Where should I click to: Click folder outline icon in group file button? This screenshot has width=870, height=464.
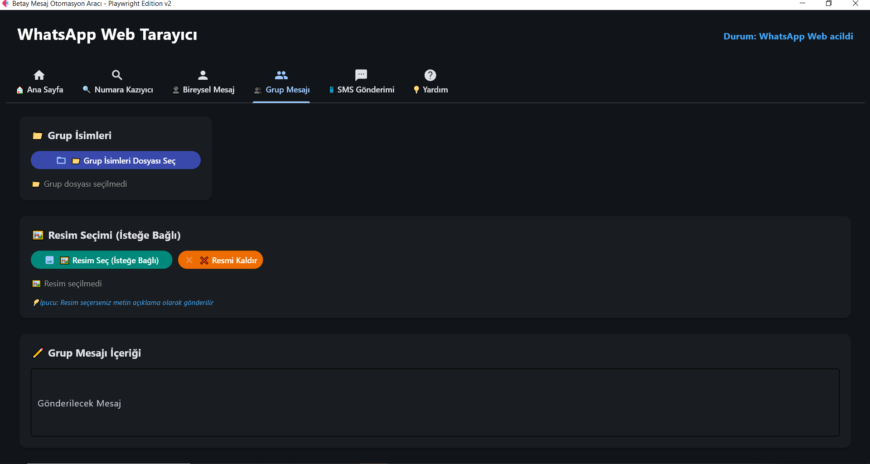[61, 160]
